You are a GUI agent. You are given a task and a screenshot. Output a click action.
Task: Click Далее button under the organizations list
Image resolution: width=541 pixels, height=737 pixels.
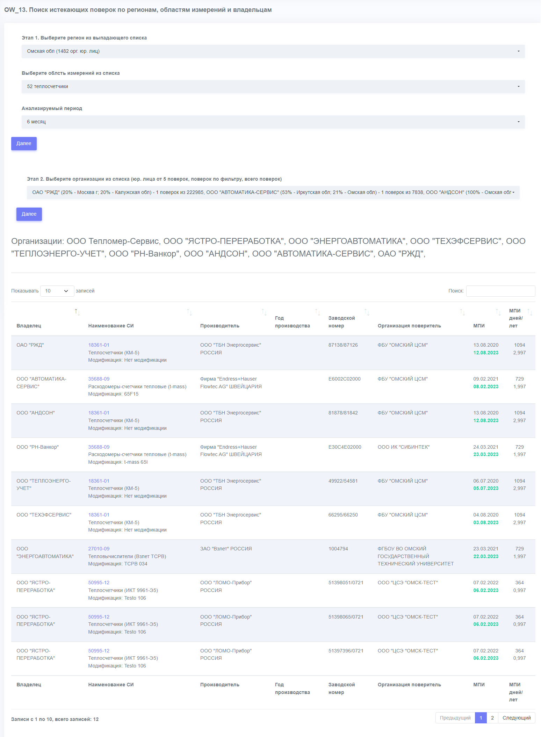click(29, 214)
